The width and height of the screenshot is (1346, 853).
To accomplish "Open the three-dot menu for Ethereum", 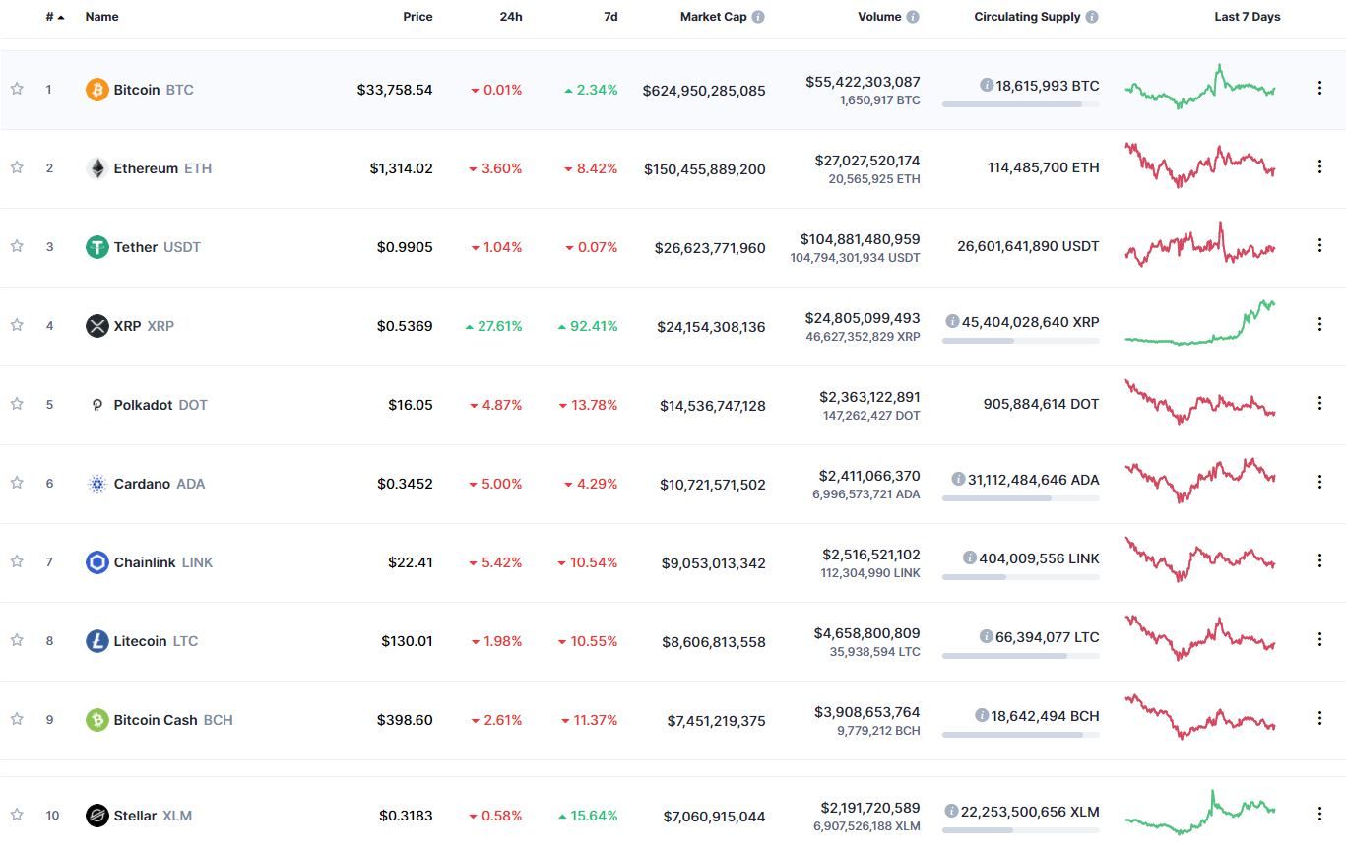I will point(1319,166).
